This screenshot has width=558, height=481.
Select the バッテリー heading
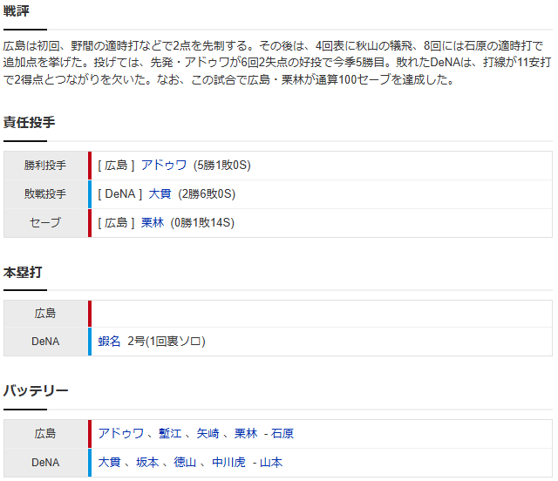point(36,390)
